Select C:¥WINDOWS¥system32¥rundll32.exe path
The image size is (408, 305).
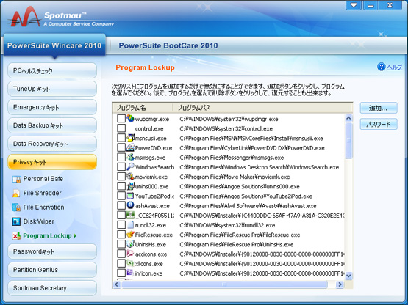[227, 225]
